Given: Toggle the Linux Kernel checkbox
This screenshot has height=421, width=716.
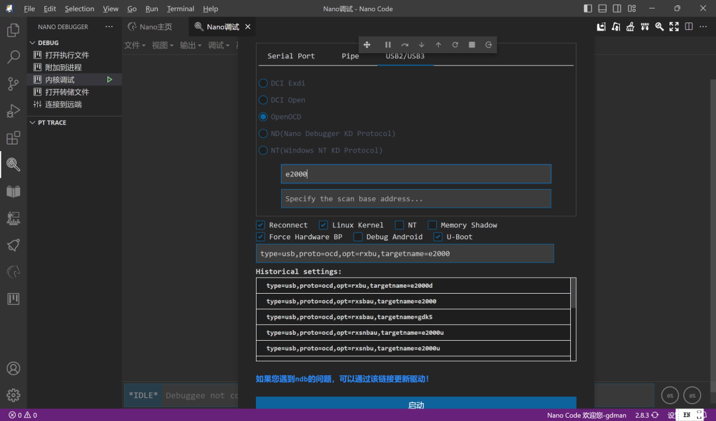Looking at the screenshot, I should pyautogui.click(x=324, y=225).
